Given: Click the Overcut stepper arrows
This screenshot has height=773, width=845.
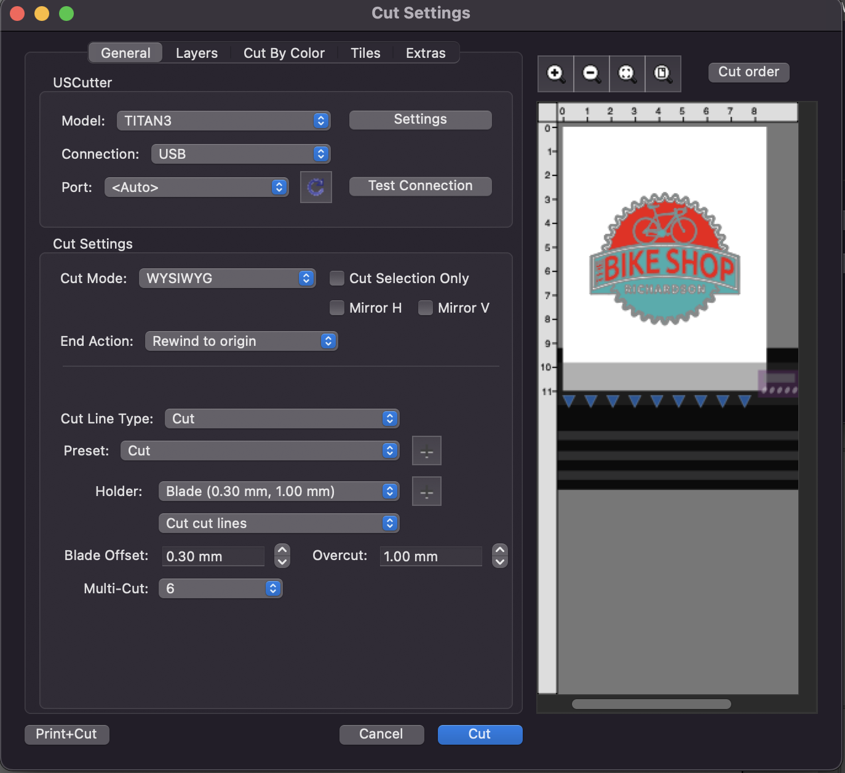Looking at the screenshot, I should point(500,556).
